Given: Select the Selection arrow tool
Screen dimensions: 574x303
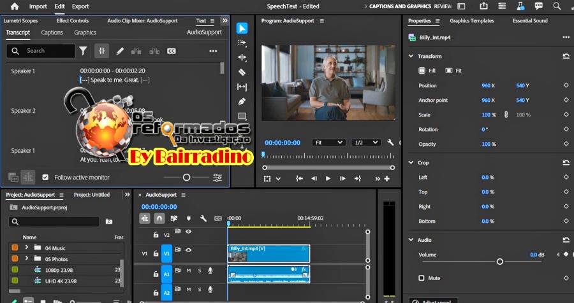Looking at the screenshot, I should [242, 28].
